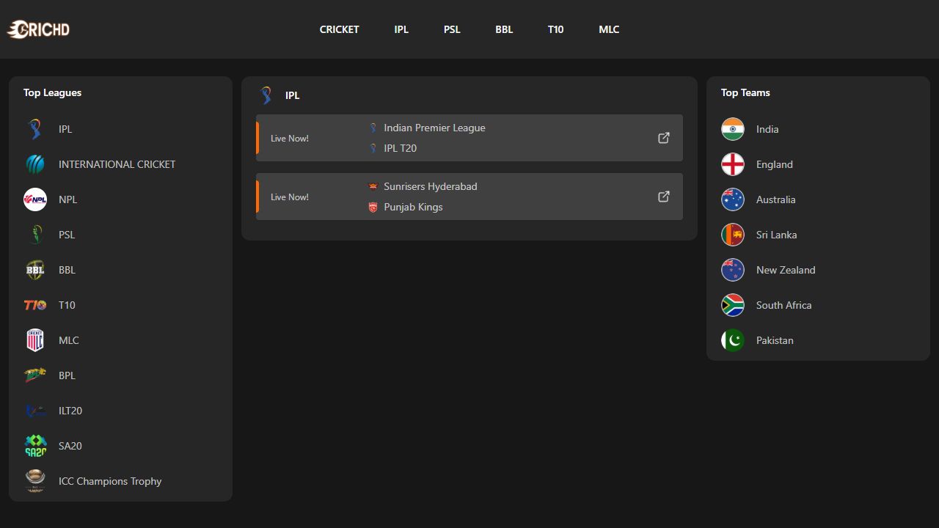This screenshot has height=528, width=939.
Task: Click the SA20 league logo
Action: (35, 446)
